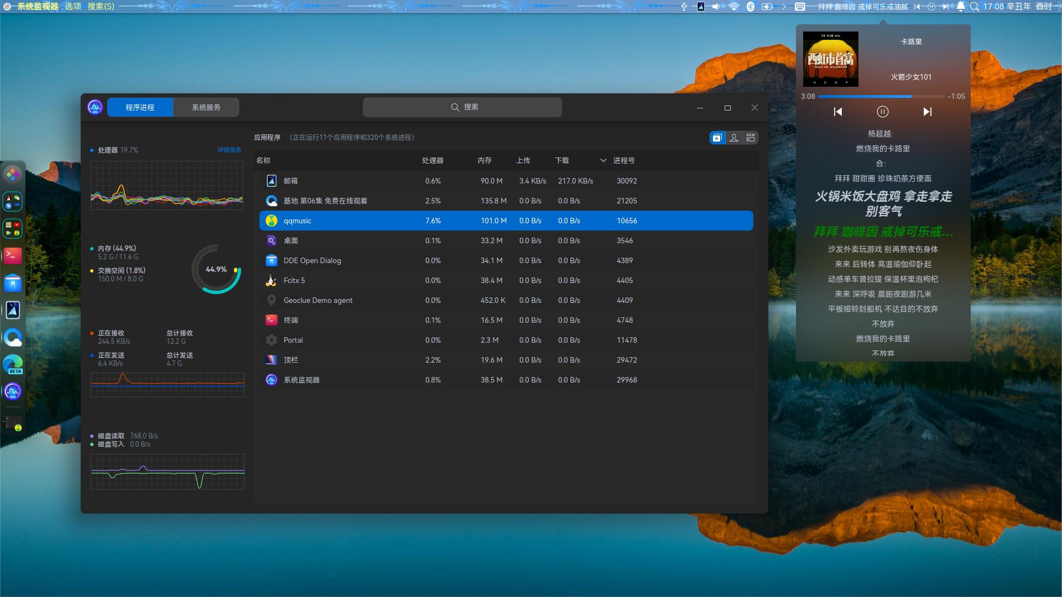The image size is (1062, 597).
Task: Click the Bluetooth icon in top bar
Action: click(751, 7)
